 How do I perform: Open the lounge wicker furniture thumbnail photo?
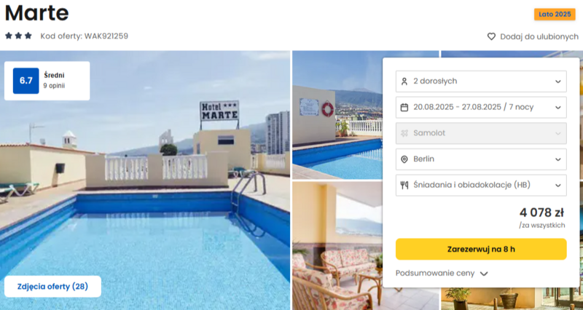[337, 245]
